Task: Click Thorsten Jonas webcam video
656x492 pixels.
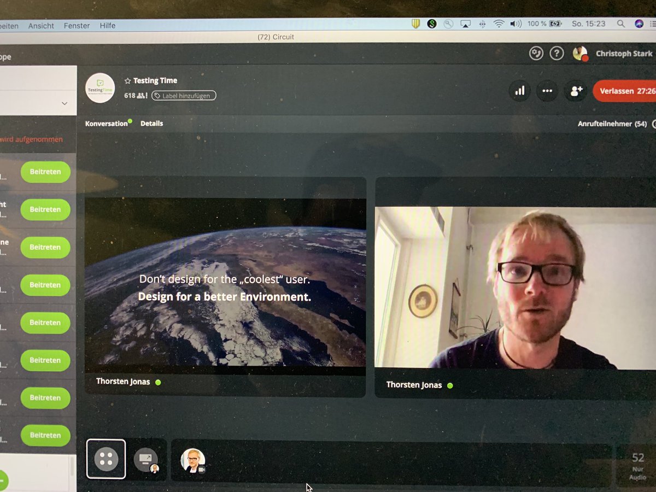Action: coord(516,288)
